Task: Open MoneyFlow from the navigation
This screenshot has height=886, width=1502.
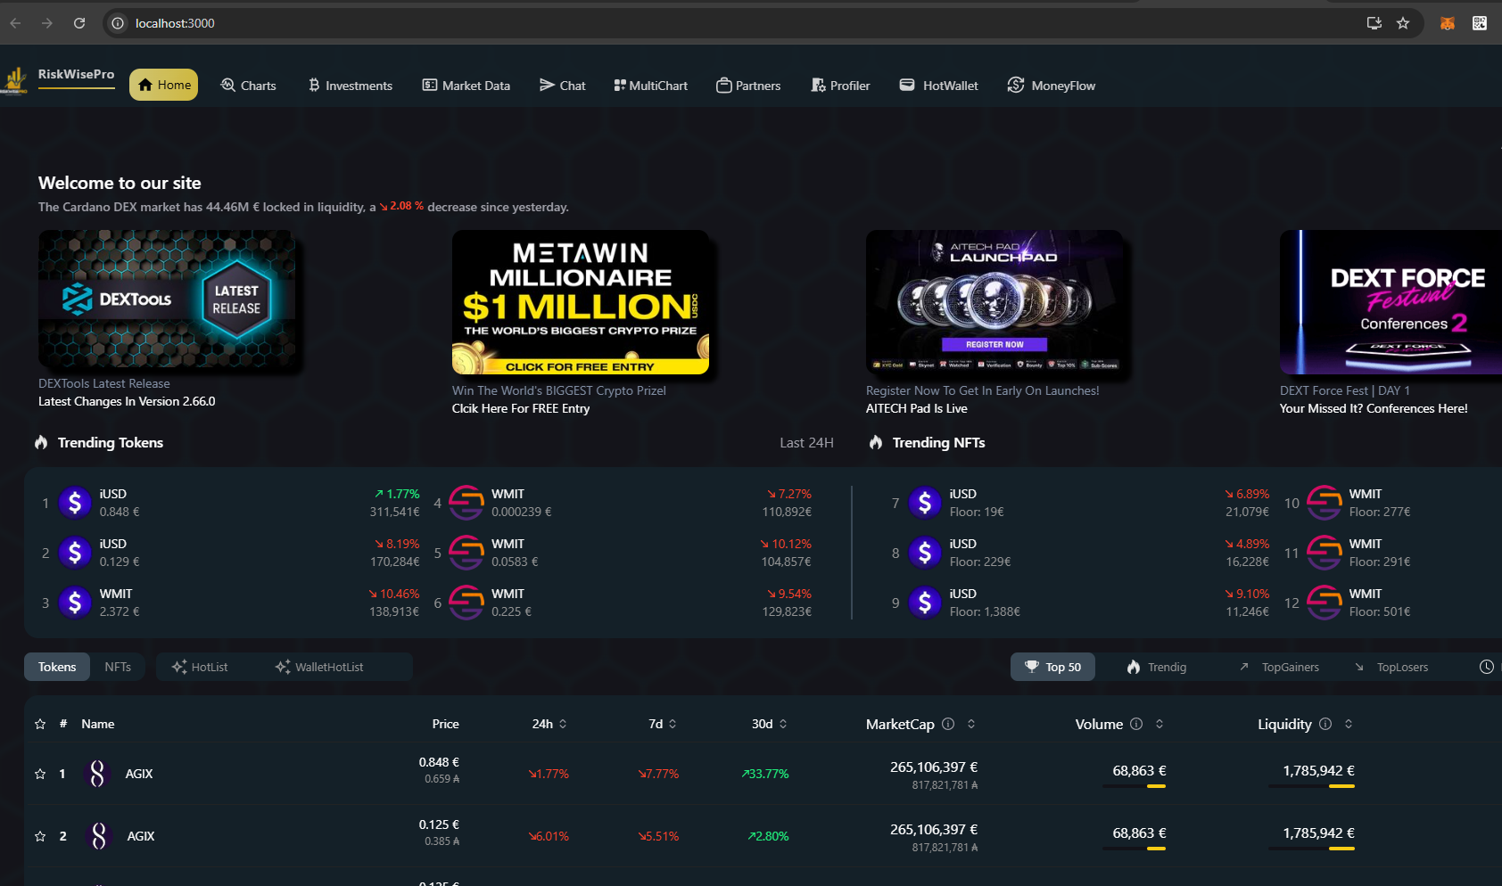Action: 1052,85
